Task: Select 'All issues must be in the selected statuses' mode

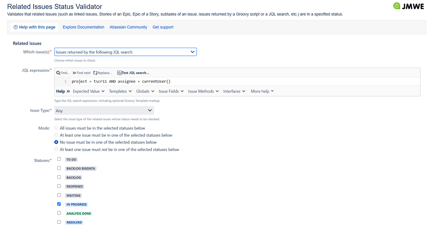Action: 56,128
